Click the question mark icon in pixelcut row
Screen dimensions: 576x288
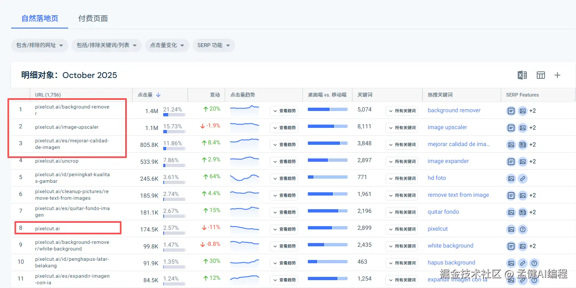click(x=523, y=229)
